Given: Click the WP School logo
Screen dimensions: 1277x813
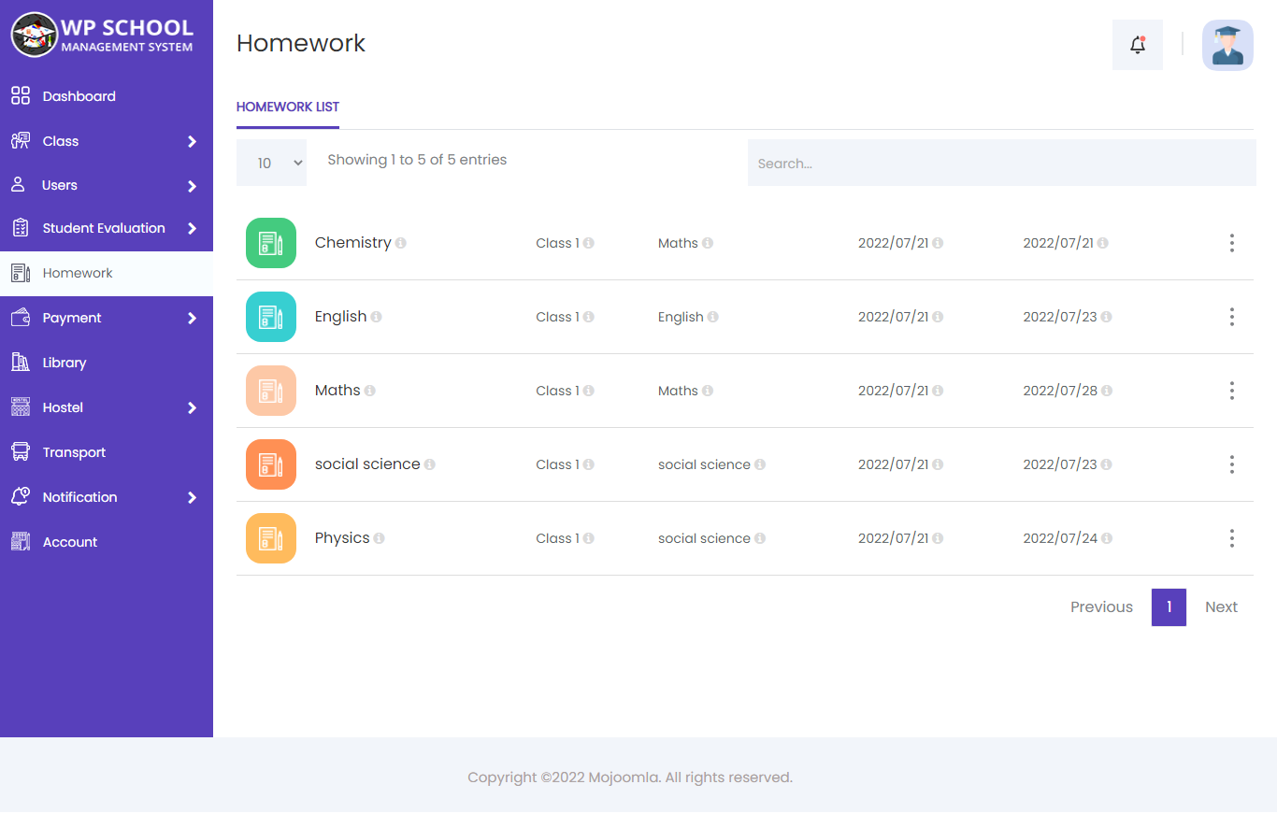Looking at the screenshot, I should coord(103,36).
